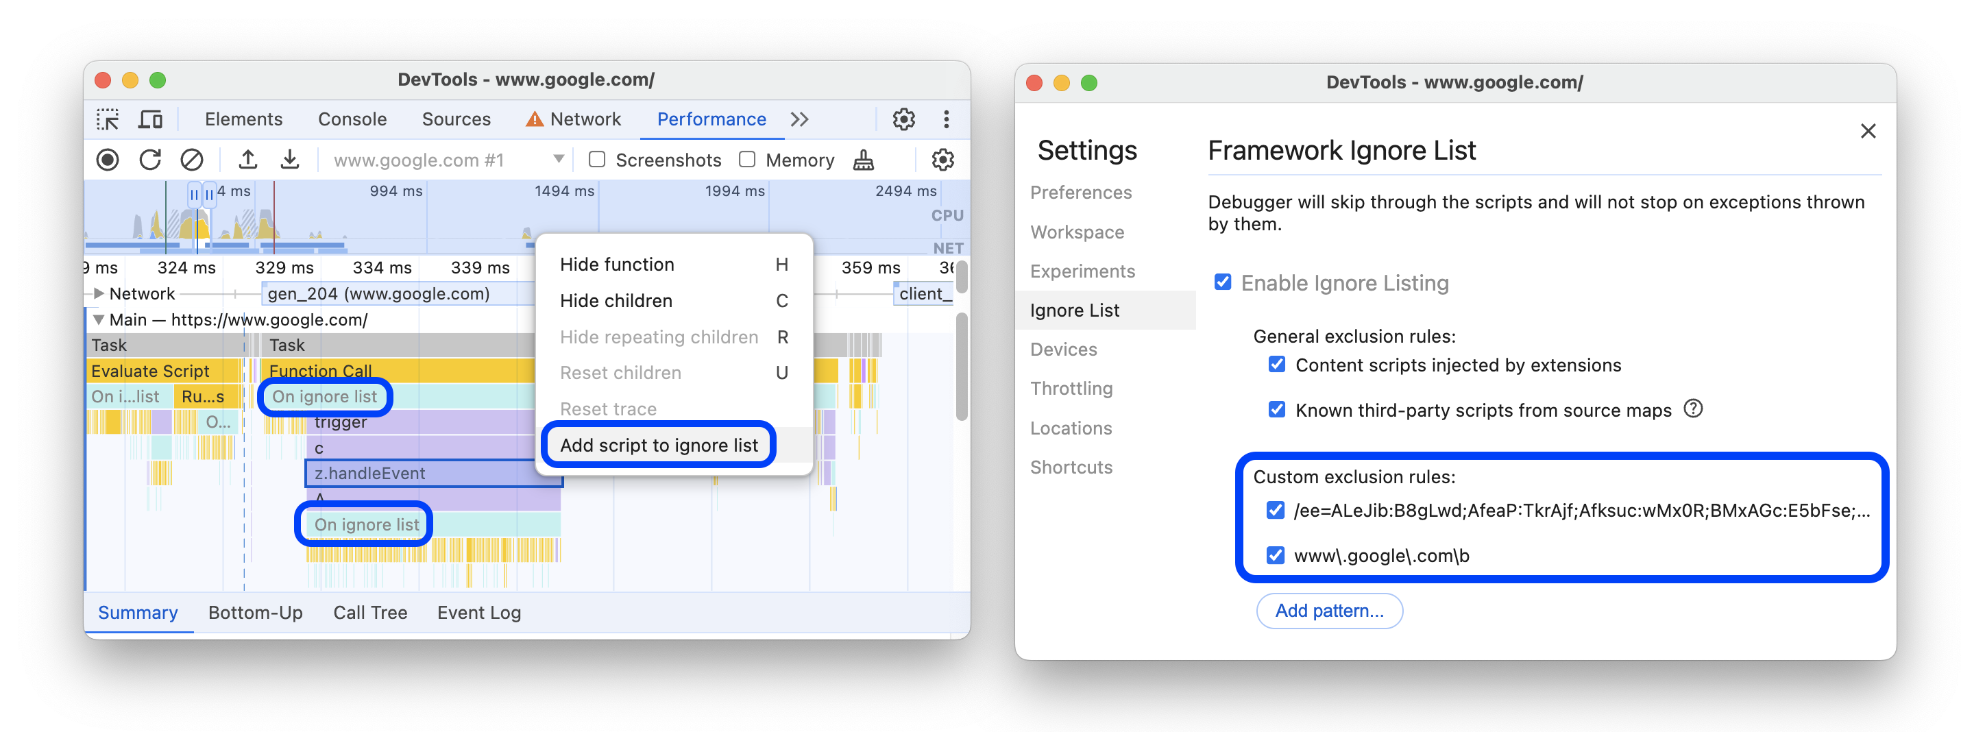Toggle the device emulation toolbar
Screen dimensions: 1961x732
click(151, 119)
